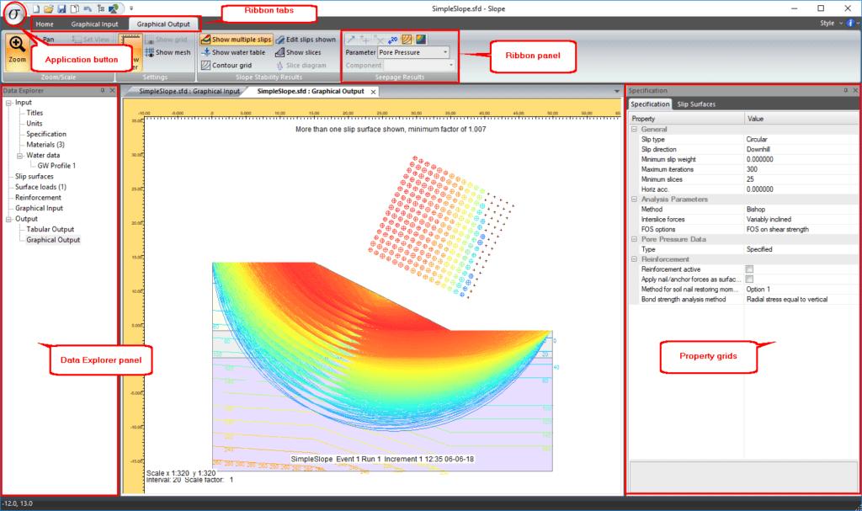Viewport: 862px width, 511px height.
Task: Switch to the Graphical Input ribbon tab
Action: click(94, 24)
